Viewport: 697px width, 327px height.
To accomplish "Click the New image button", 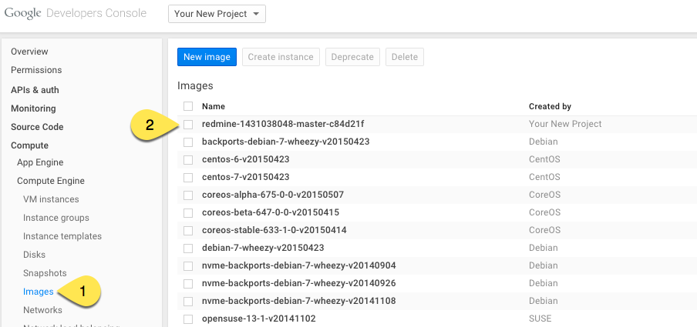I will (x=207, y=57).
